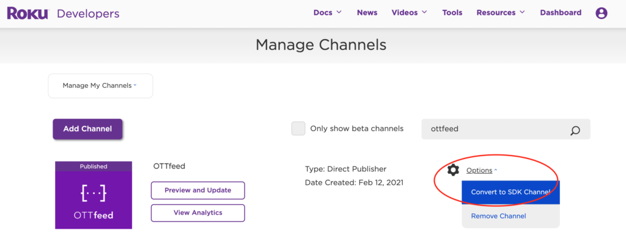Click the magnifier search icon

[x=575, y=130]
